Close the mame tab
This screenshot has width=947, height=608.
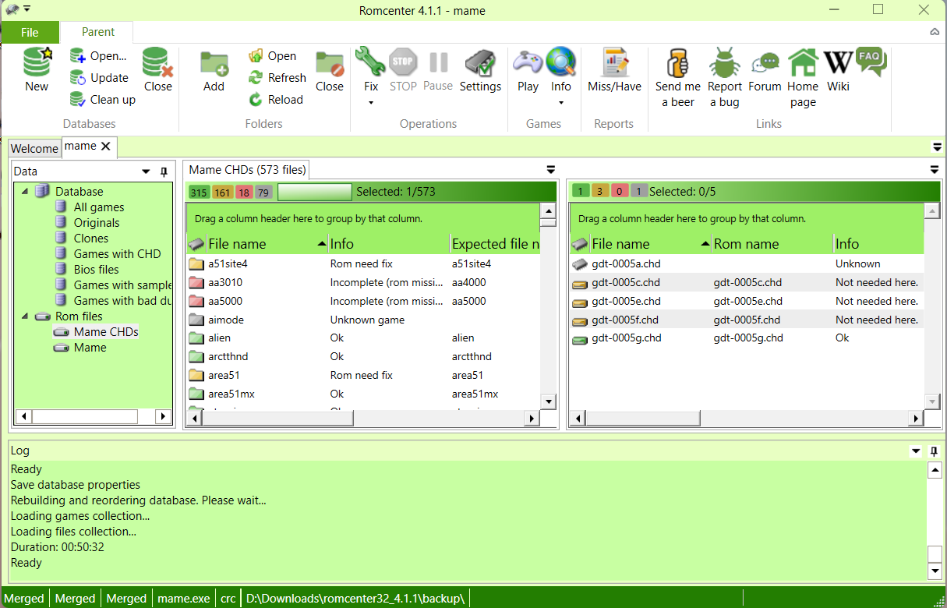[106, 146]
